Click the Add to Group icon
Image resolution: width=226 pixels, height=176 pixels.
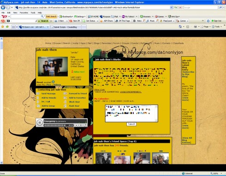coord(38,106)
